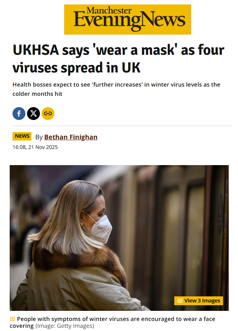Click the Image: Getty Images credit

click(x=65, y=326)
